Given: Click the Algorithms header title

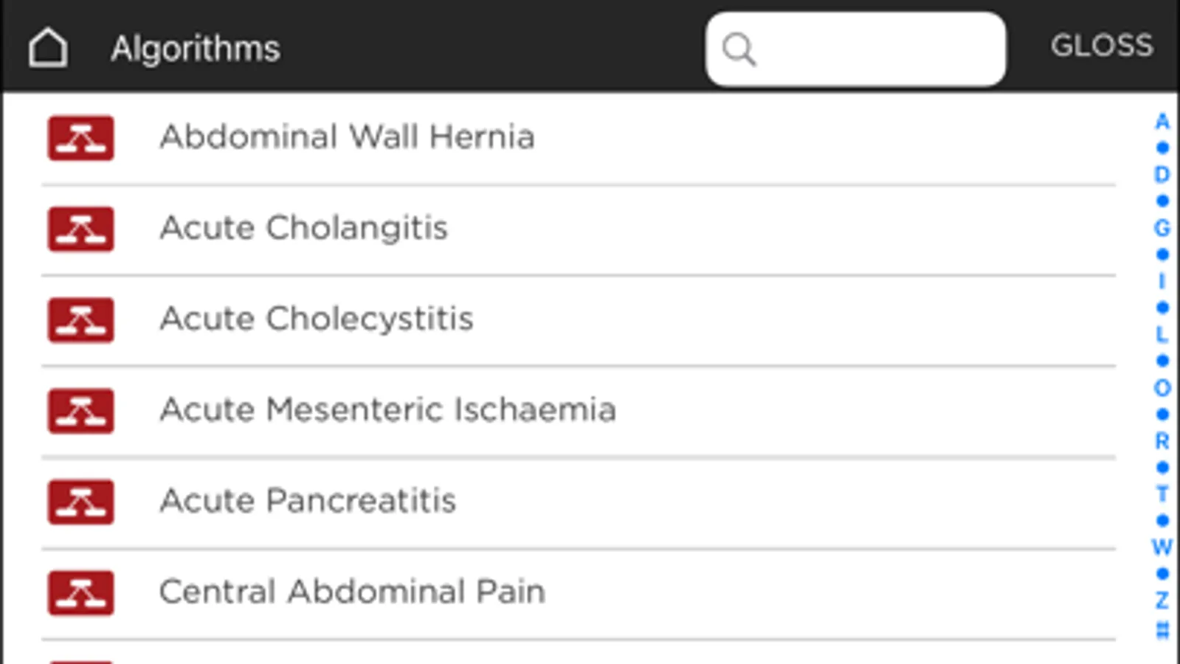Looking at the screenshot, I should click(x=196, y=49).
